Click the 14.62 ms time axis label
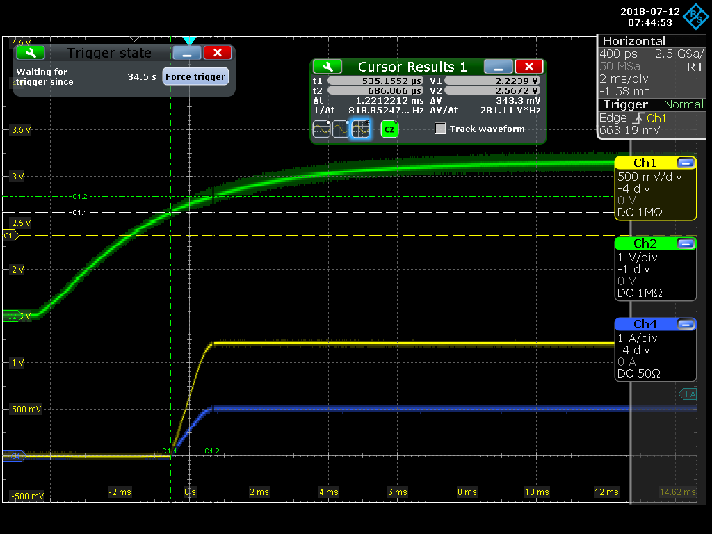This screenshot has height=534, width=712. pyautogui.click(x=677, y=492)
